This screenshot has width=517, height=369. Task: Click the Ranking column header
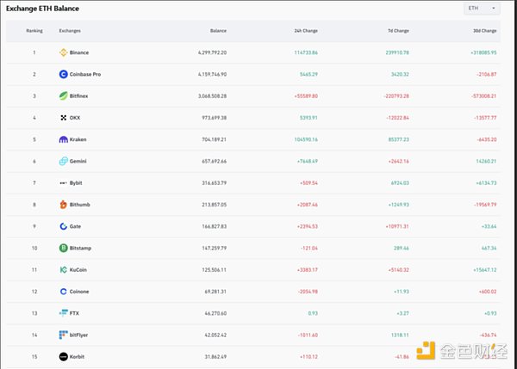pyautogui.click(x=34, y=31)
